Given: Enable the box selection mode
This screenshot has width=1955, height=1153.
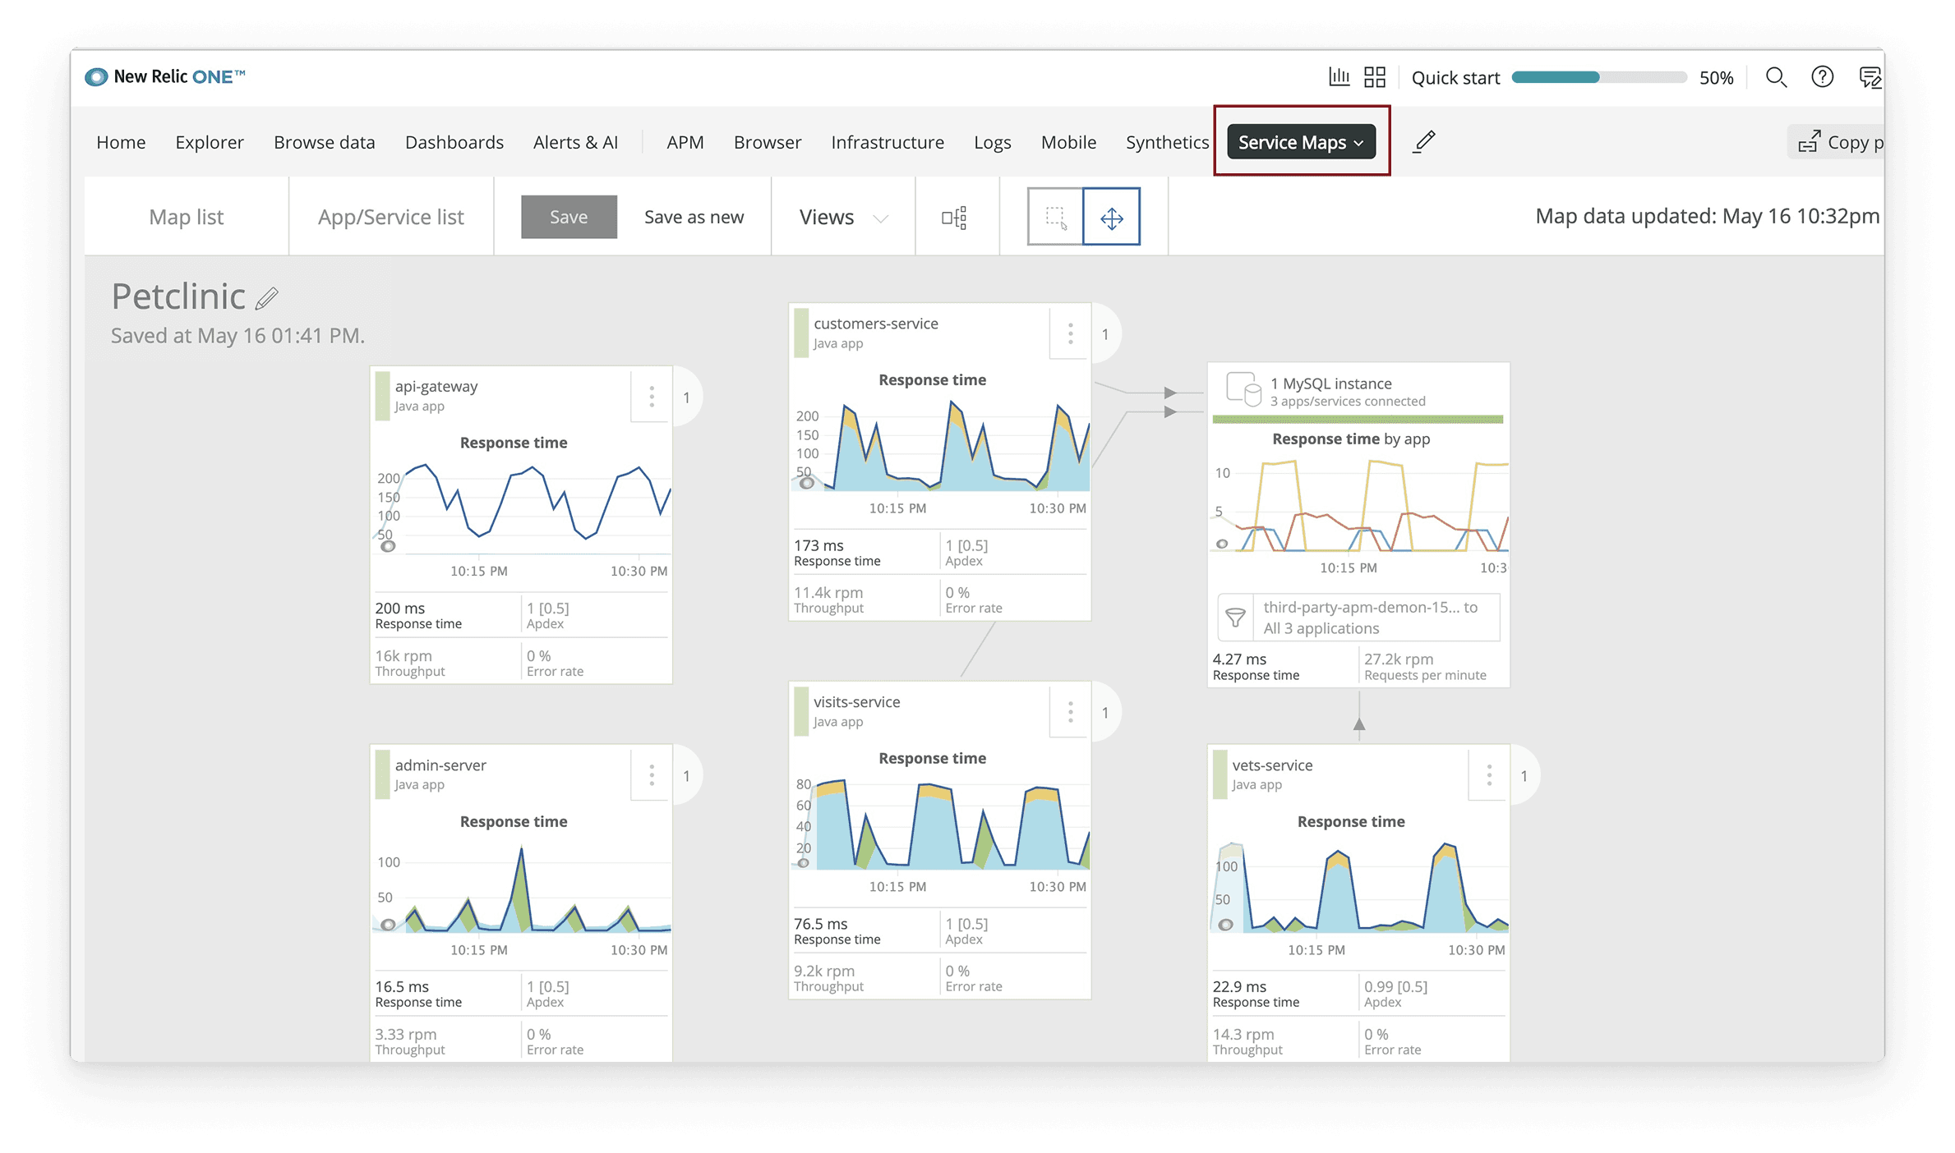Looking at the screenshot, I should [x=1055, y=218].
